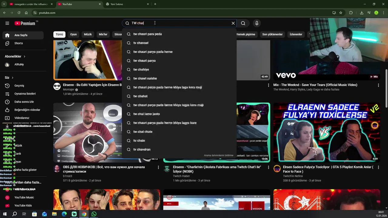The width and height of the screenshot is (388, 218).
Task: Select the 'Müzik' filter chip
Action: 88,34
